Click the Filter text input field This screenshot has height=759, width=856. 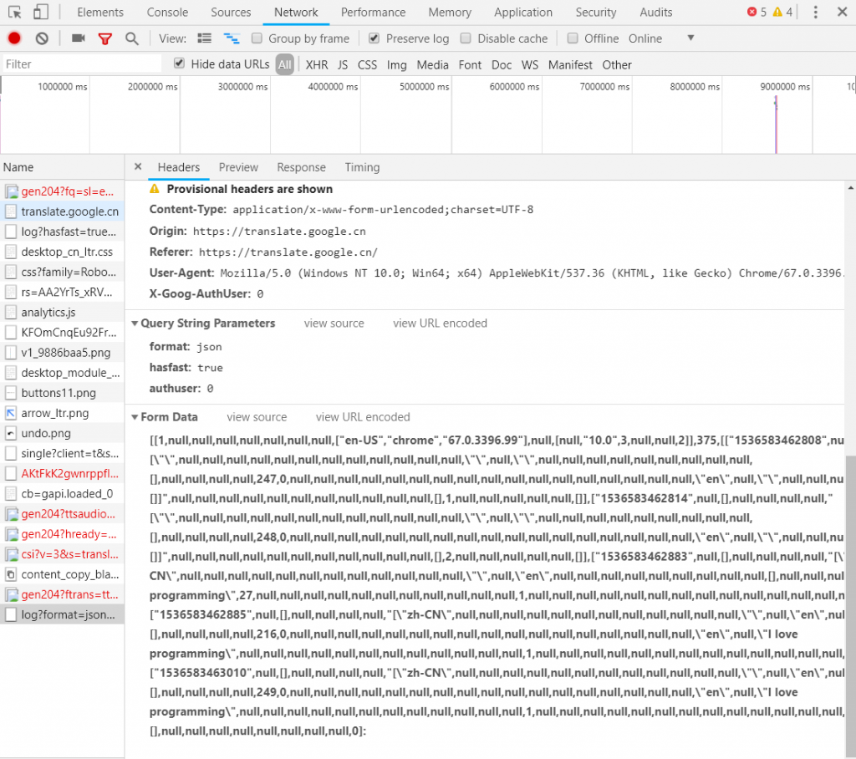pos(82,64)
